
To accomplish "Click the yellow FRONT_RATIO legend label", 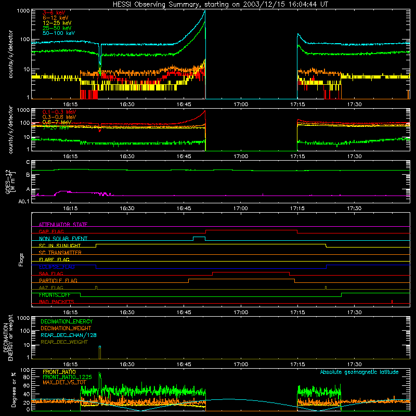I will 59,372.
